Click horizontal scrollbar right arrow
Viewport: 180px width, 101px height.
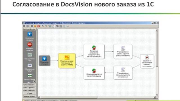point(154,97)
